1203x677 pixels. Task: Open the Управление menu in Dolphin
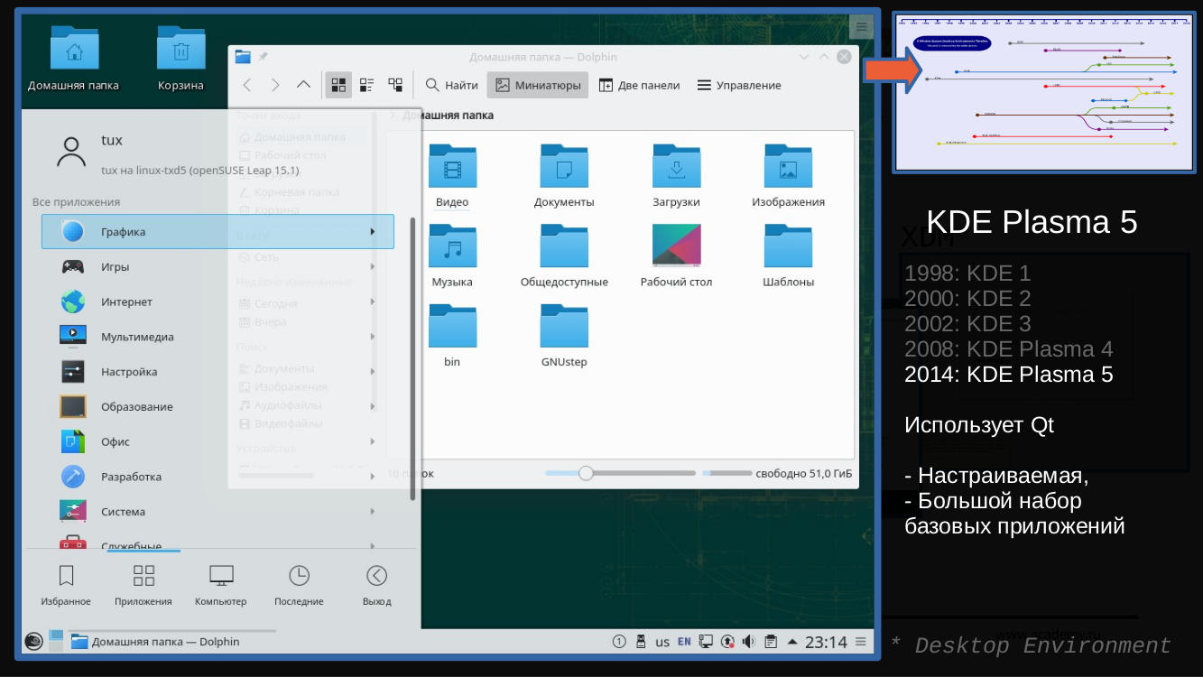739,85
